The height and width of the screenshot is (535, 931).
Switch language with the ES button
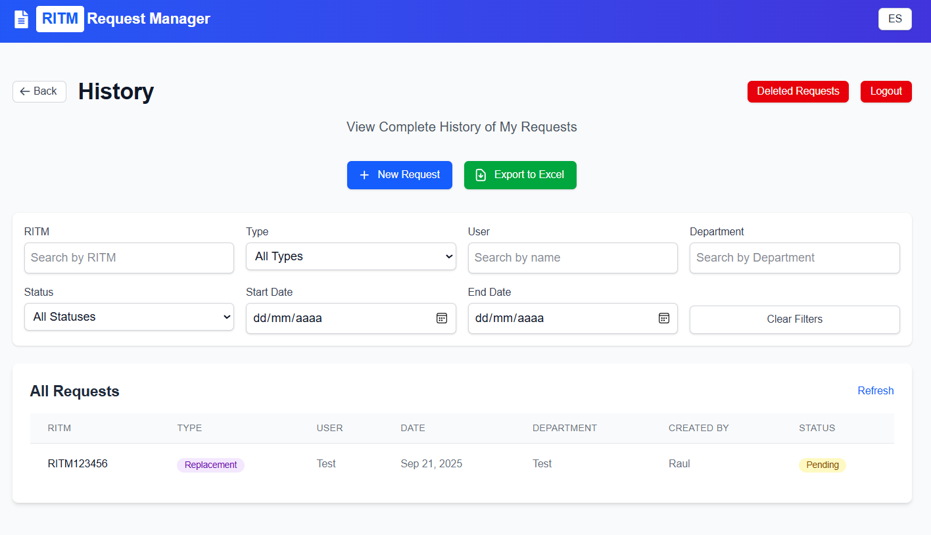click(x=895, y=19)
